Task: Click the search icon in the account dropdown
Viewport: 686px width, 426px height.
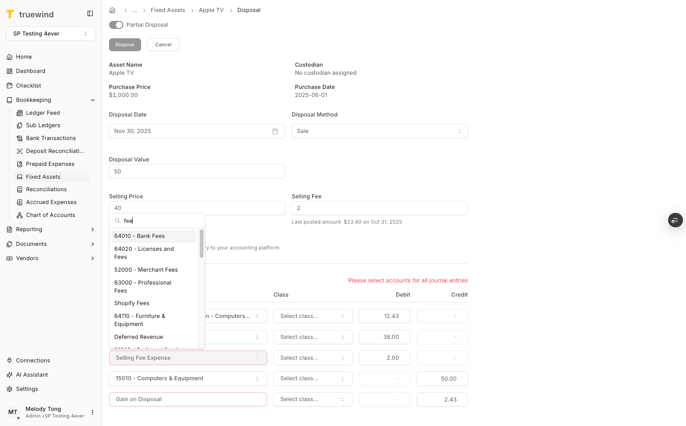Action: coord(117,220)
